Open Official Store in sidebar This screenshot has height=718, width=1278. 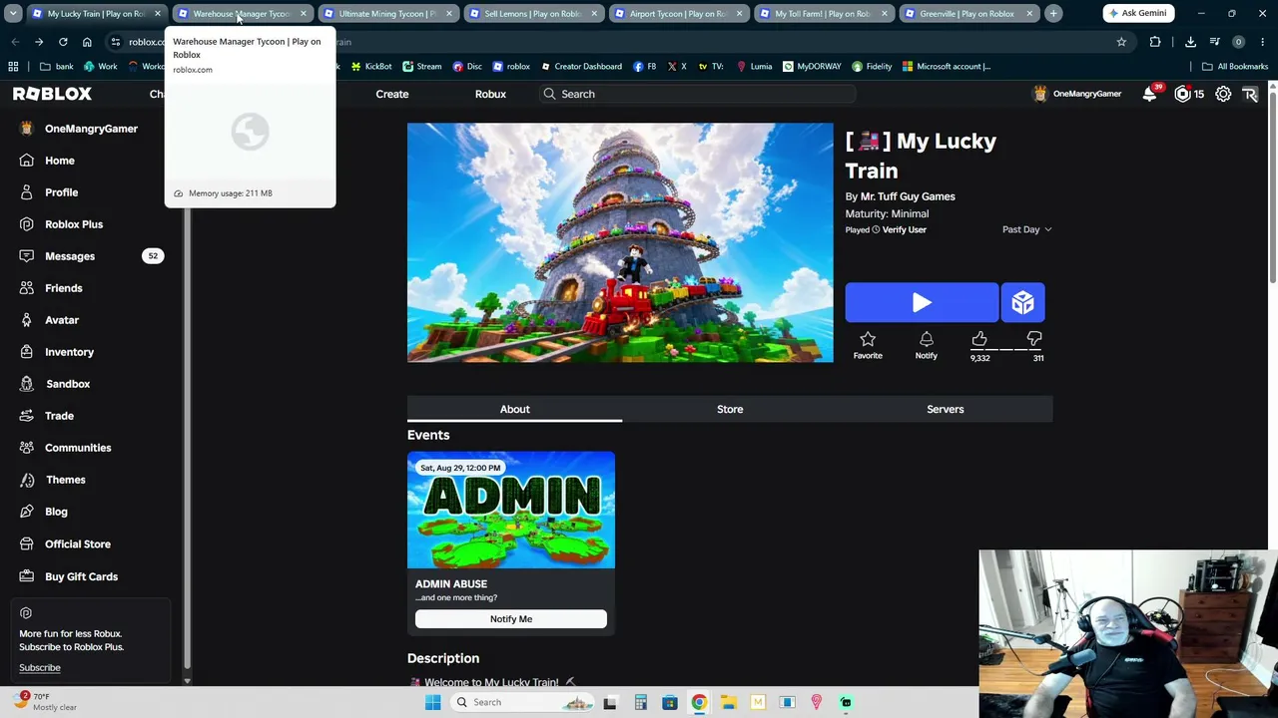(x=77, y=544)
